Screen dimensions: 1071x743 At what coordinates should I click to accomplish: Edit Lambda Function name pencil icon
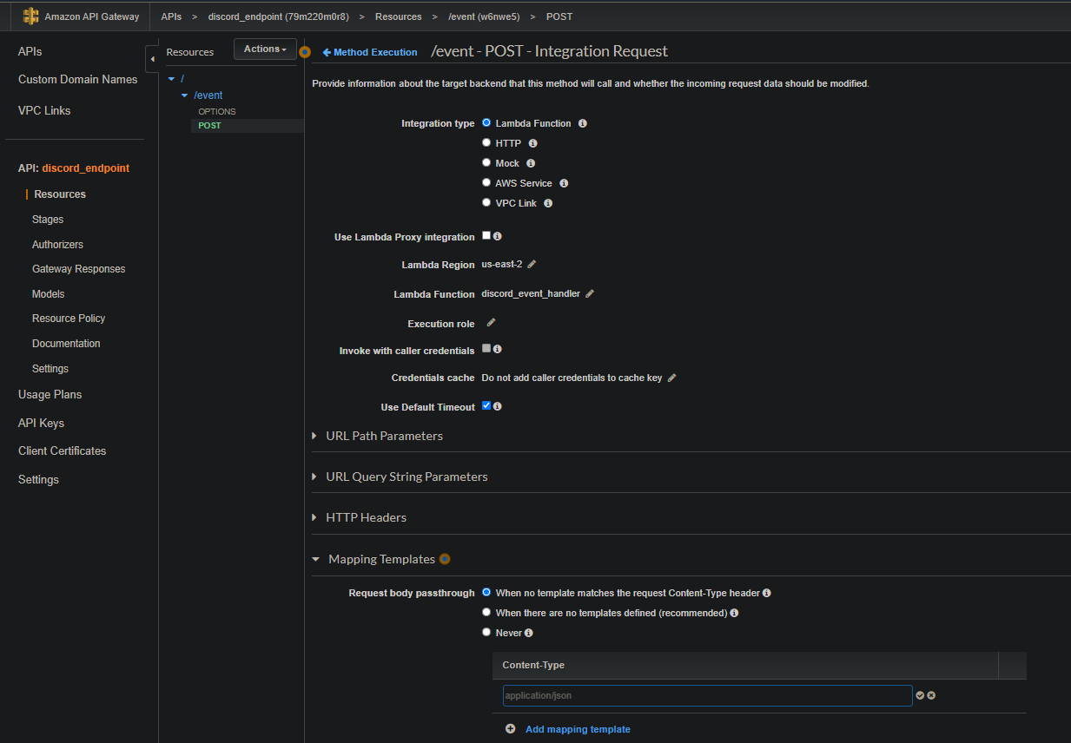point(590,293)
